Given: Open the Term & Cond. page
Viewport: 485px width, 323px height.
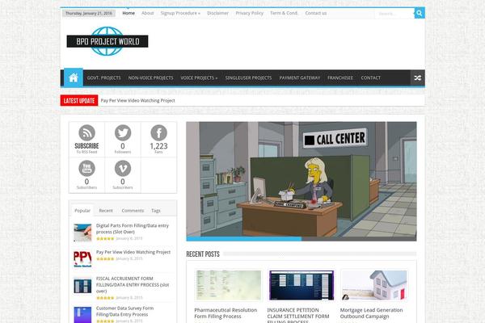Looking at the screenshot, I should 284,13.
